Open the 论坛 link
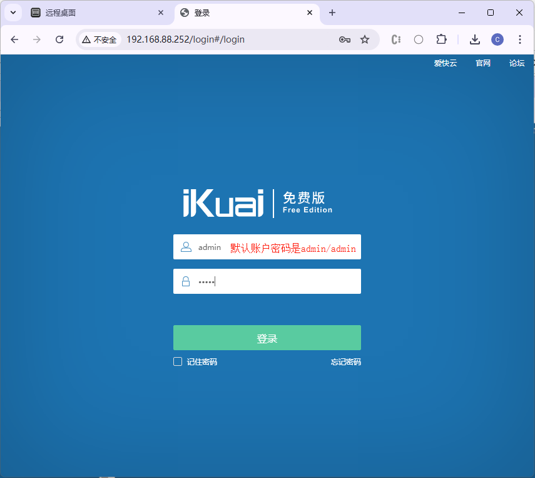 (x=517, y=63)
